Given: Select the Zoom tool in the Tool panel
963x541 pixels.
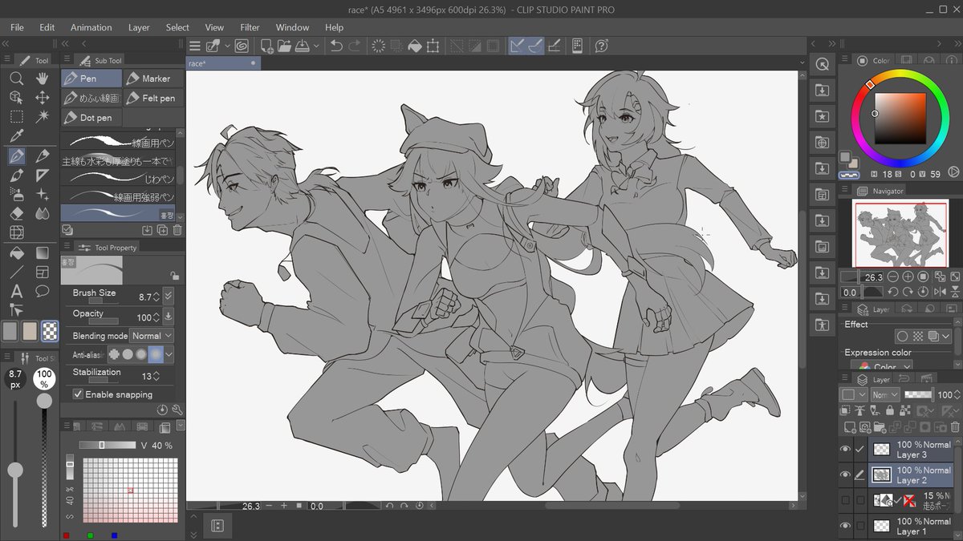Looking at the screenshot, I should point(16,80).
